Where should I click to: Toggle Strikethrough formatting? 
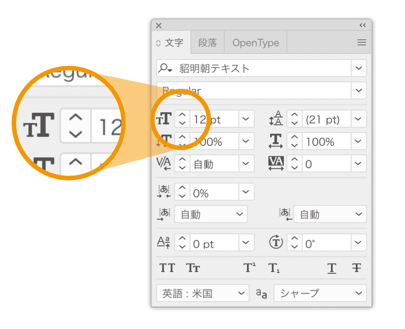click(357, 268)
